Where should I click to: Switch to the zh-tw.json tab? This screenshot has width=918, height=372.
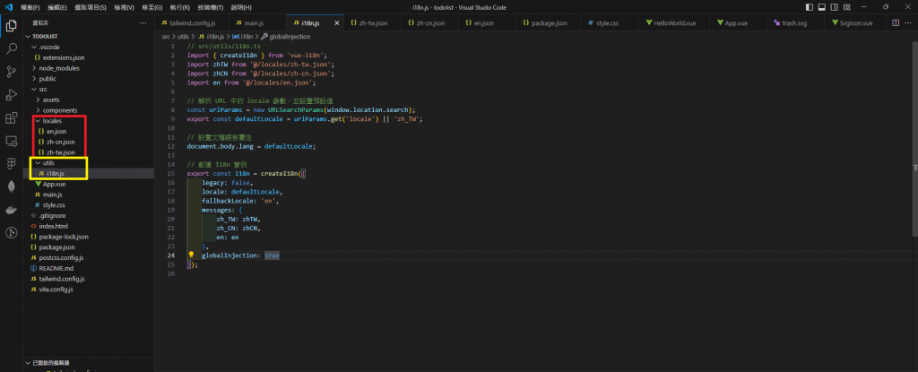coord(373,23)
